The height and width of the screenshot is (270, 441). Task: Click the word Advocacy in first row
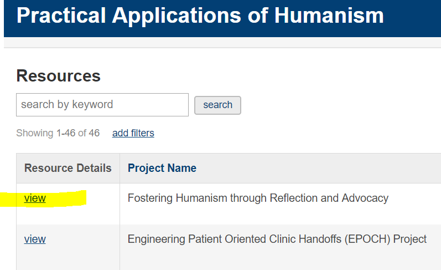(x=365, y=198)
